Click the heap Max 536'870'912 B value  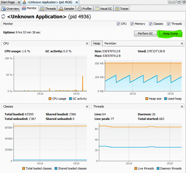click(112, 56)
